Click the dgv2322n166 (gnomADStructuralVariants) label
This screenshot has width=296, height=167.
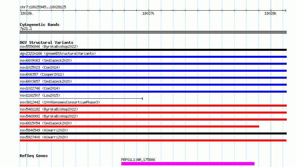click(x=58, y=53)
